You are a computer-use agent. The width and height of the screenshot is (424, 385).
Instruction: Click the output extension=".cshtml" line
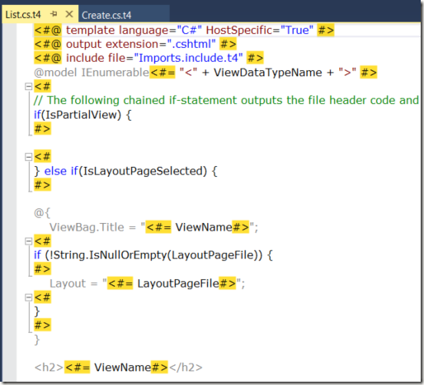coord(135,44)
